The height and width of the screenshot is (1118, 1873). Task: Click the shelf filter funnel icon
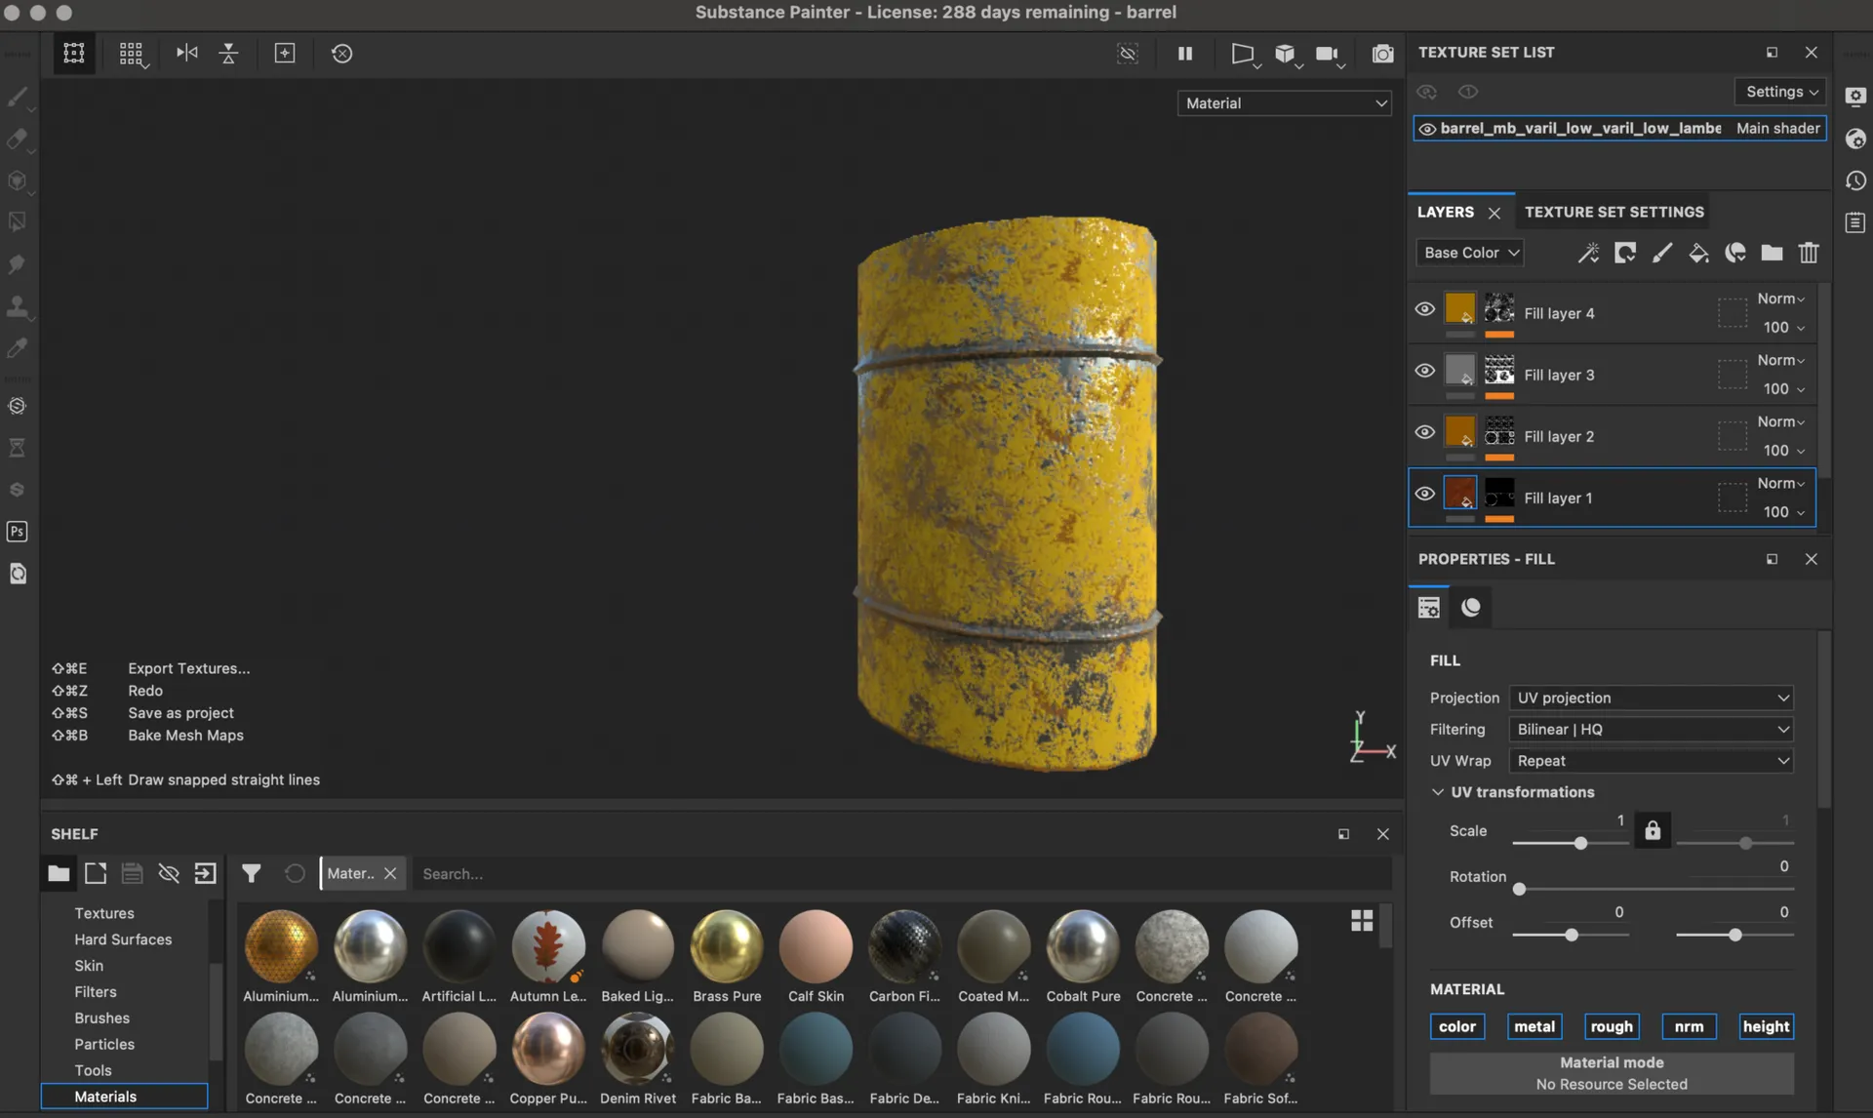click(251, 873)
